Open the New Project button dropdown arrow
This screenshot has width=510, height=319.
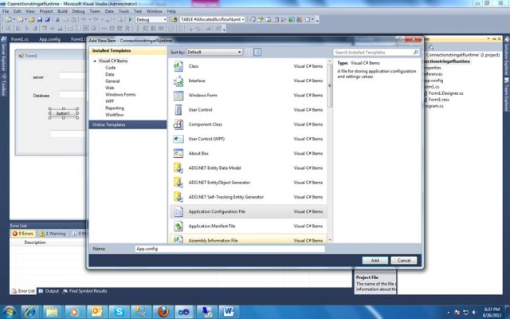(x=14, y=19)
